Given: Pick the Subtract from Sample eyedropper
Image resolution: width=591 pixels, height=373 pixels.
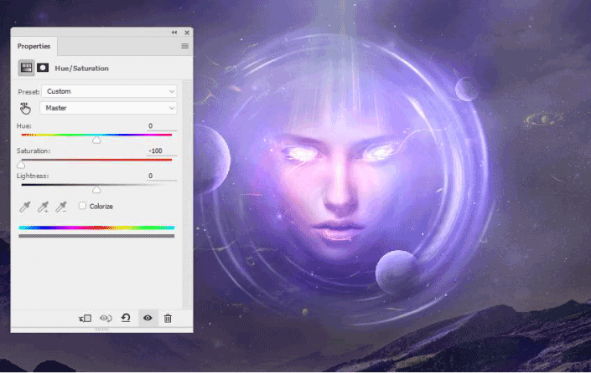Looking at the screenshot, I should pyautogui.click(x=61, y=207).
